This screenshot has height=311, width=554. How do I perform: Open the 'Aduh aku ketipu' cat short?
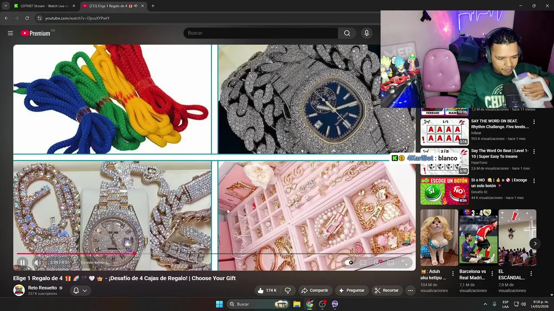click(439, 238)
